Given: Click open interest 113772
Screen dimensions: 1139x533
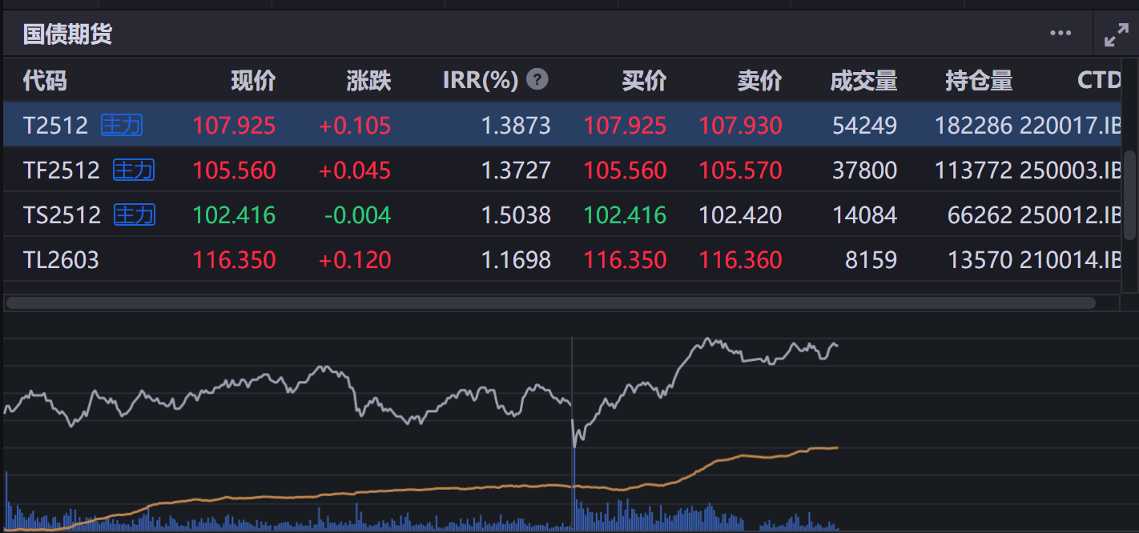Looking at the screenshot, I should (973, 170).
